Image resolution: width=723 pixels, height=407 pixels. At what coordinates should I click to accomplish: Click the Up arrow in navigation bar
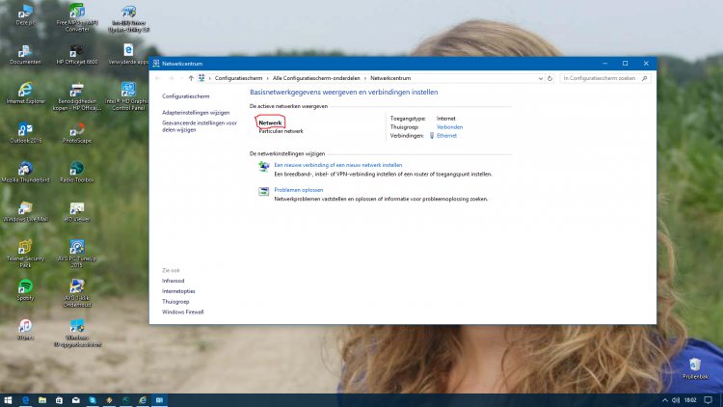click(192, 77)
